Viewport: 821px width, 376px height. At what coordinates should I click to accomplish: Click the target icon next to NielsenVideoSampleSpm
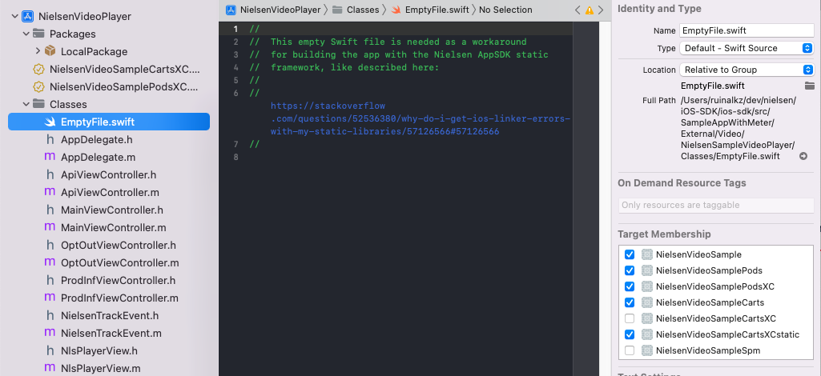647,350
